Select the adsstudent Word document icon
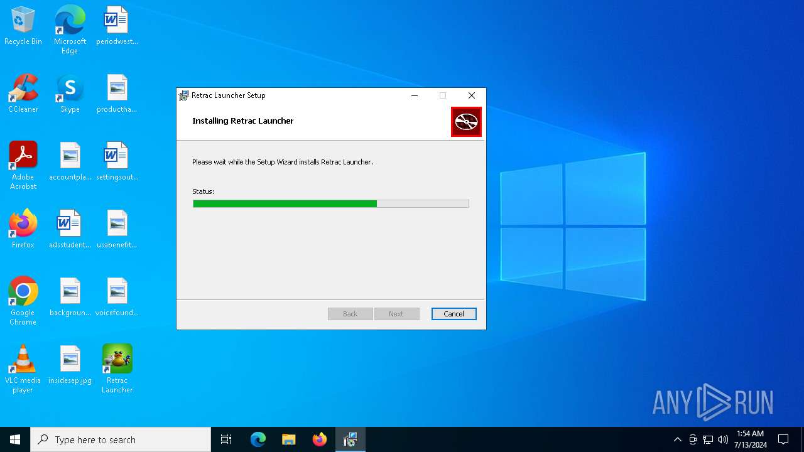This screenshot has width=804, height=452. (x=70, y=229)
